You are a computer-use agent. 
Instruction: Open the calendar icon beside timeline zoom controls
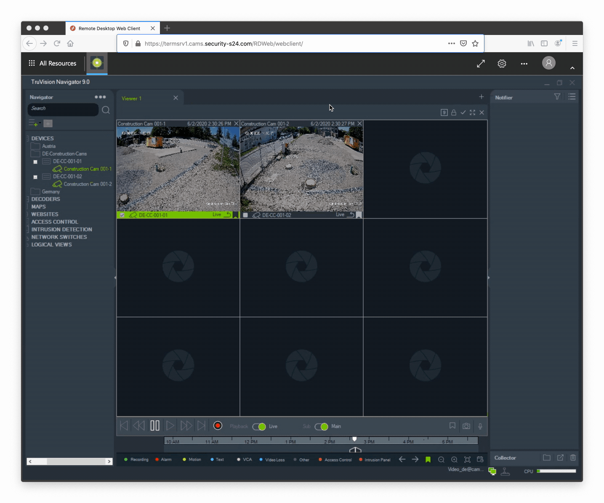point(481,460)
